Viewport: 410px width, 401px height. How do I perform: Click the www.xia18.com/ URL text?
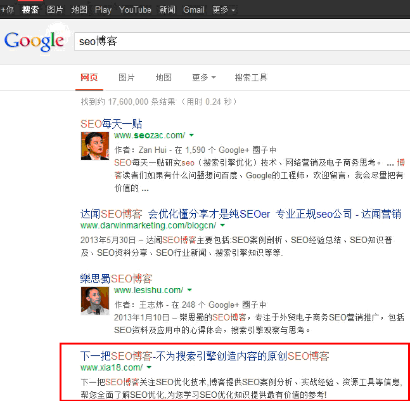112,367
